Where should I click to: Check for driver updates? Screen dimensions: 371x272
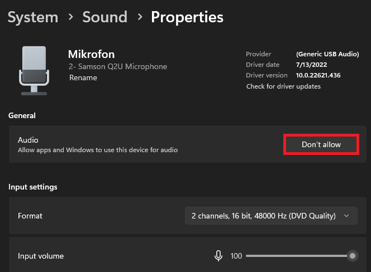tap(283, 86)
